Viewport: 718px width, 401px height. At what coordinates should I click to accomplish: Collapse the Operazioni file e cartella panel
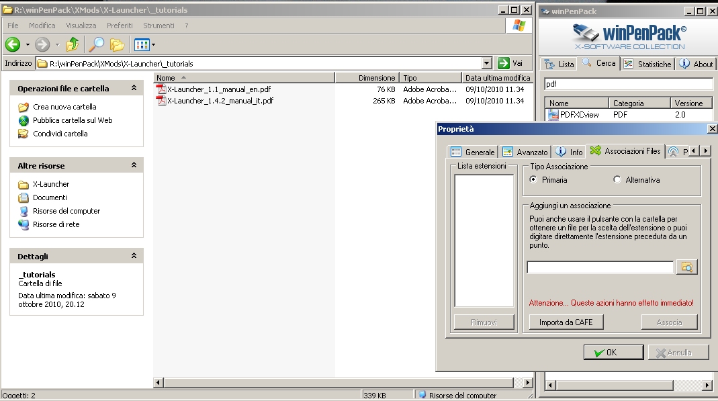click(x=134, y=87)
